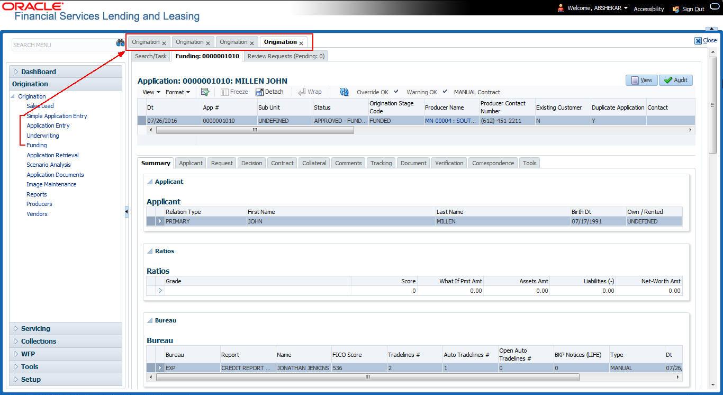Open Simple Application Entry link
Viewport: 723px width, 395px height.
tap(57, 116)
